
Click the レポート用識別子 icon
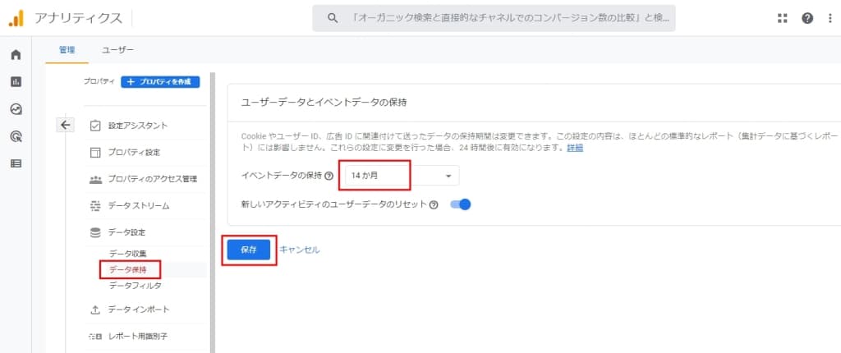(95, 337)
